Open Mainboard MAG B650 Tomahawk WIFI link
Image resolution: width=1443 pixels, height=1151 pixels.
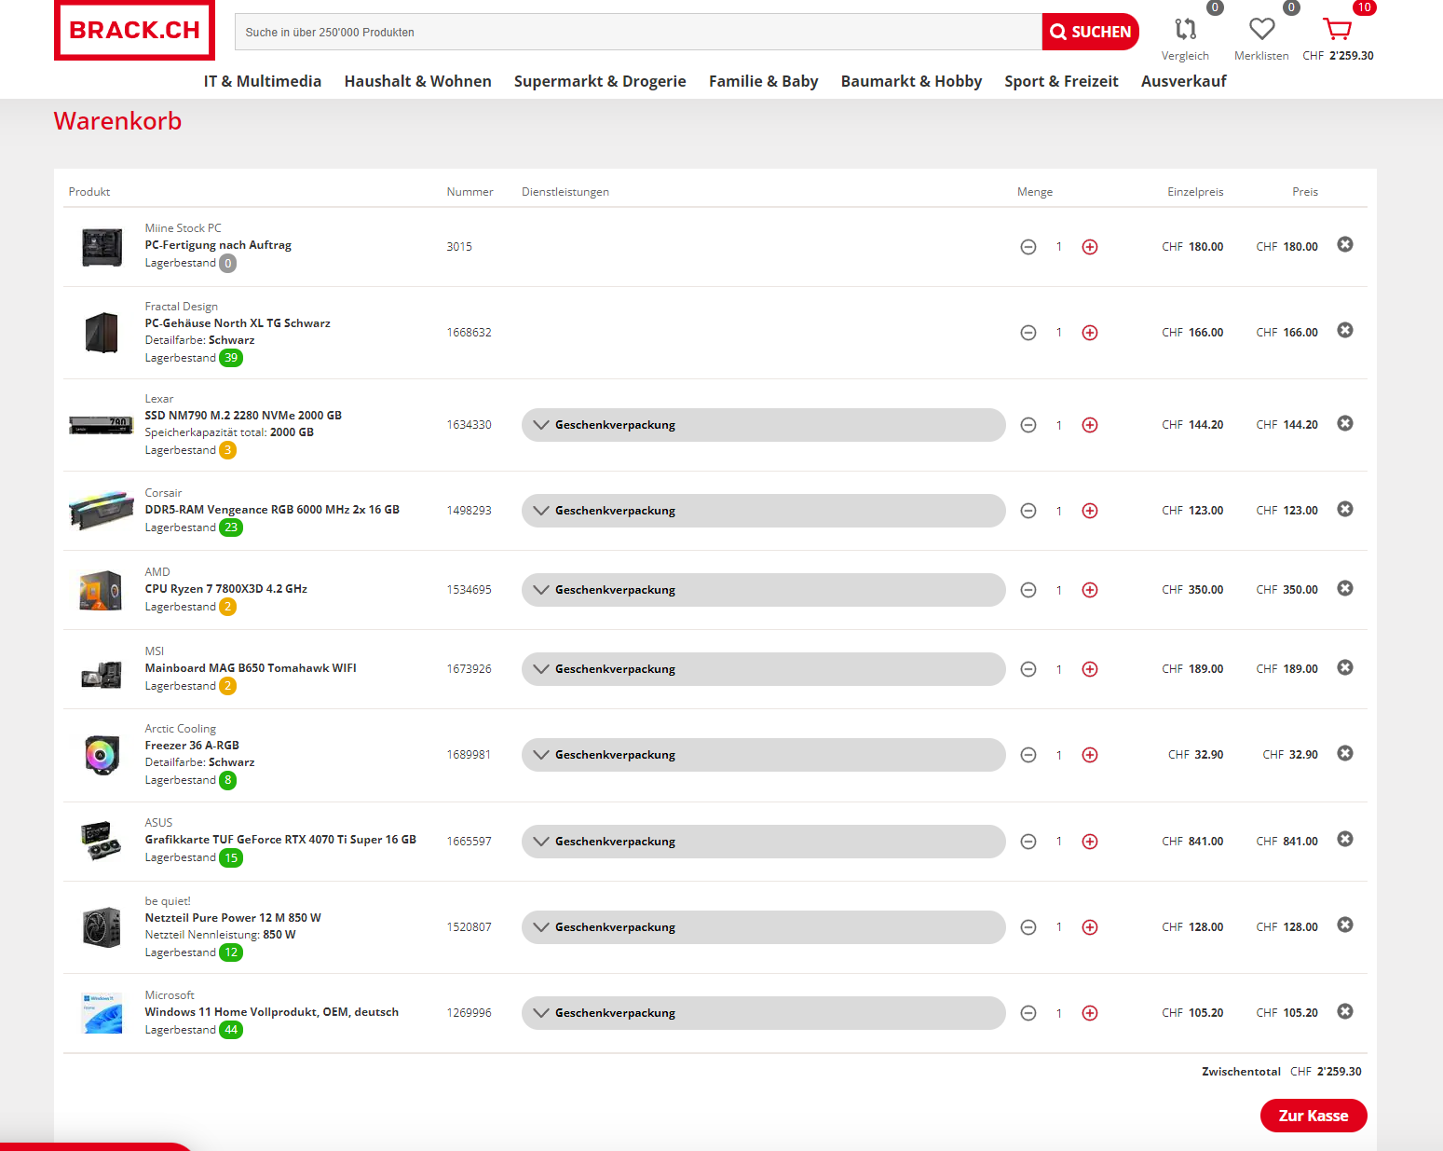(x=251, y=668)
